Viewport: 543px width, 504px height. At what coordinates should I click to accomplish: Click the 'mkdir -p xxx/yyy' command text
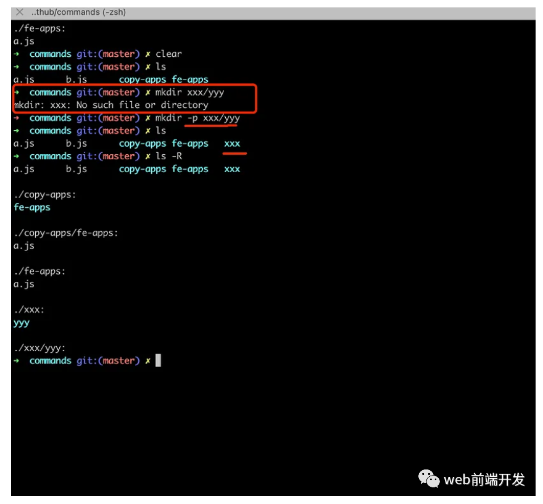[x=197, y=118]
